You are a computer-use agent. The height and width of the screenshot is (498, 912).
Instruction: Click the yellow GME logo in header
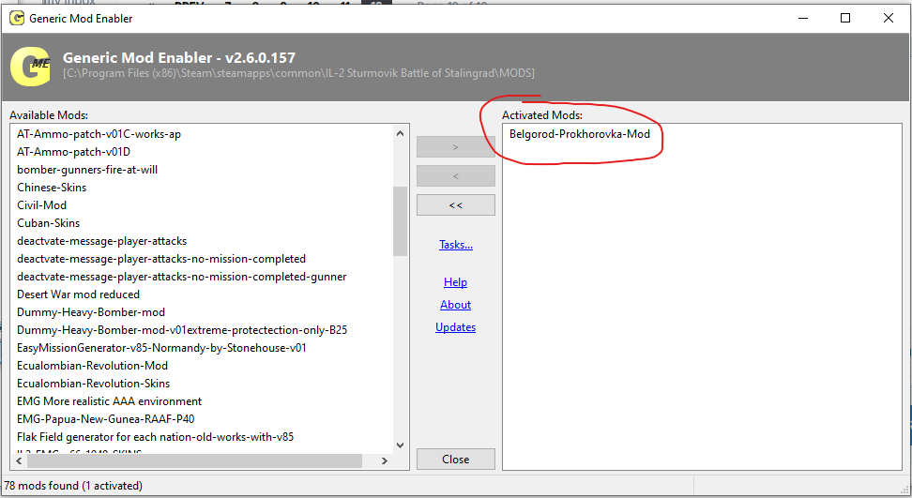(30, 66)
